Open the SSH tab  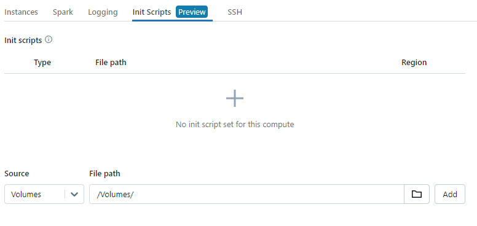(x=235, y=12)
